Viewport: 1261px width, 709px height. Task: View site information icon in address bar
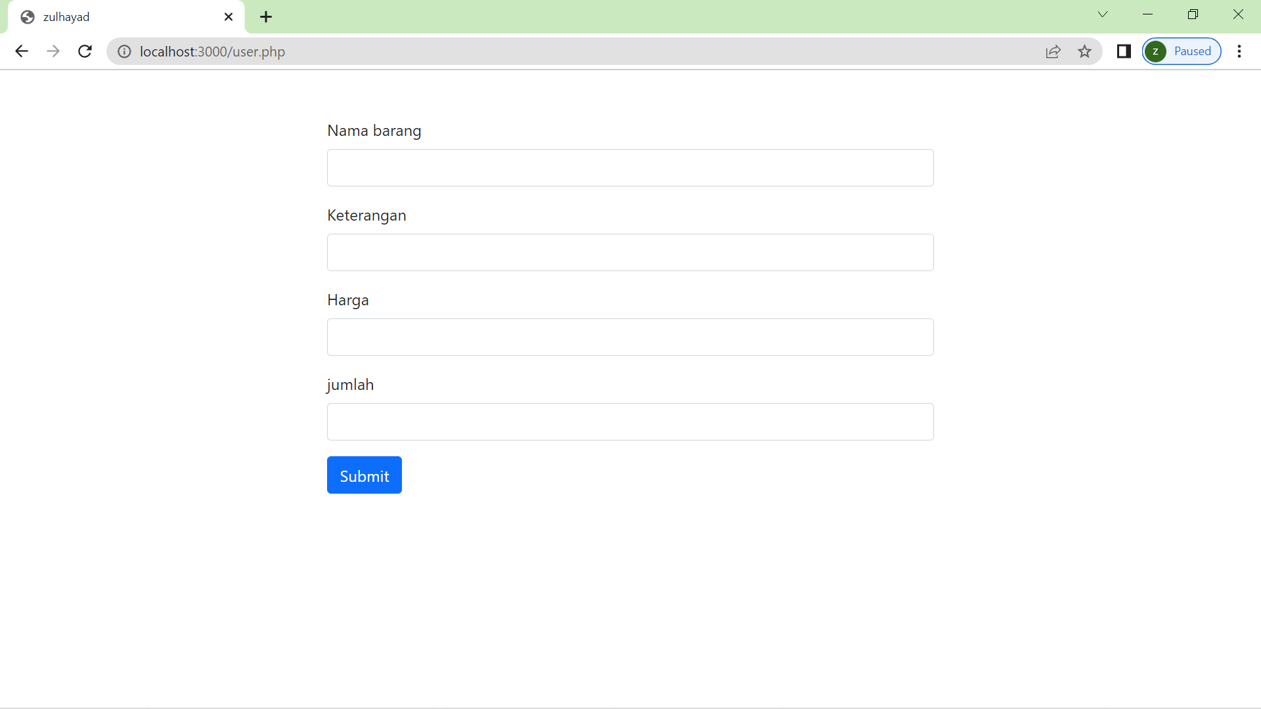(124, 51)
